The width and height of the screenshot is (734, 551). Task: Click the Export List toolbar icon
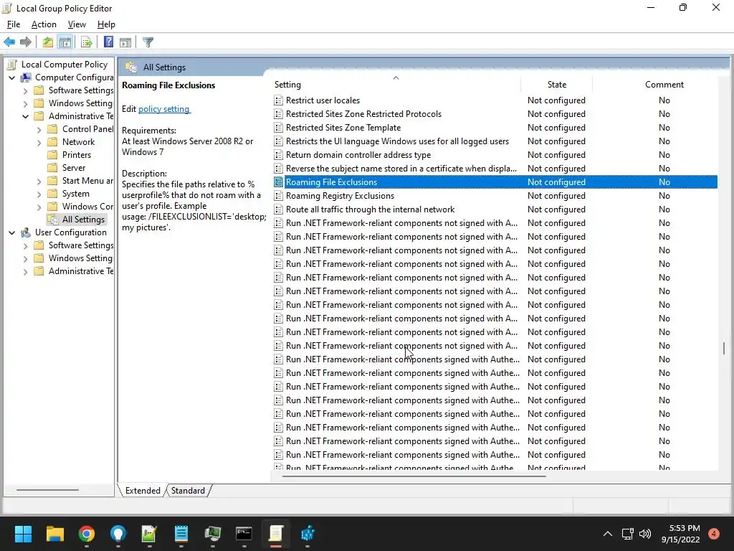(87, 42)
